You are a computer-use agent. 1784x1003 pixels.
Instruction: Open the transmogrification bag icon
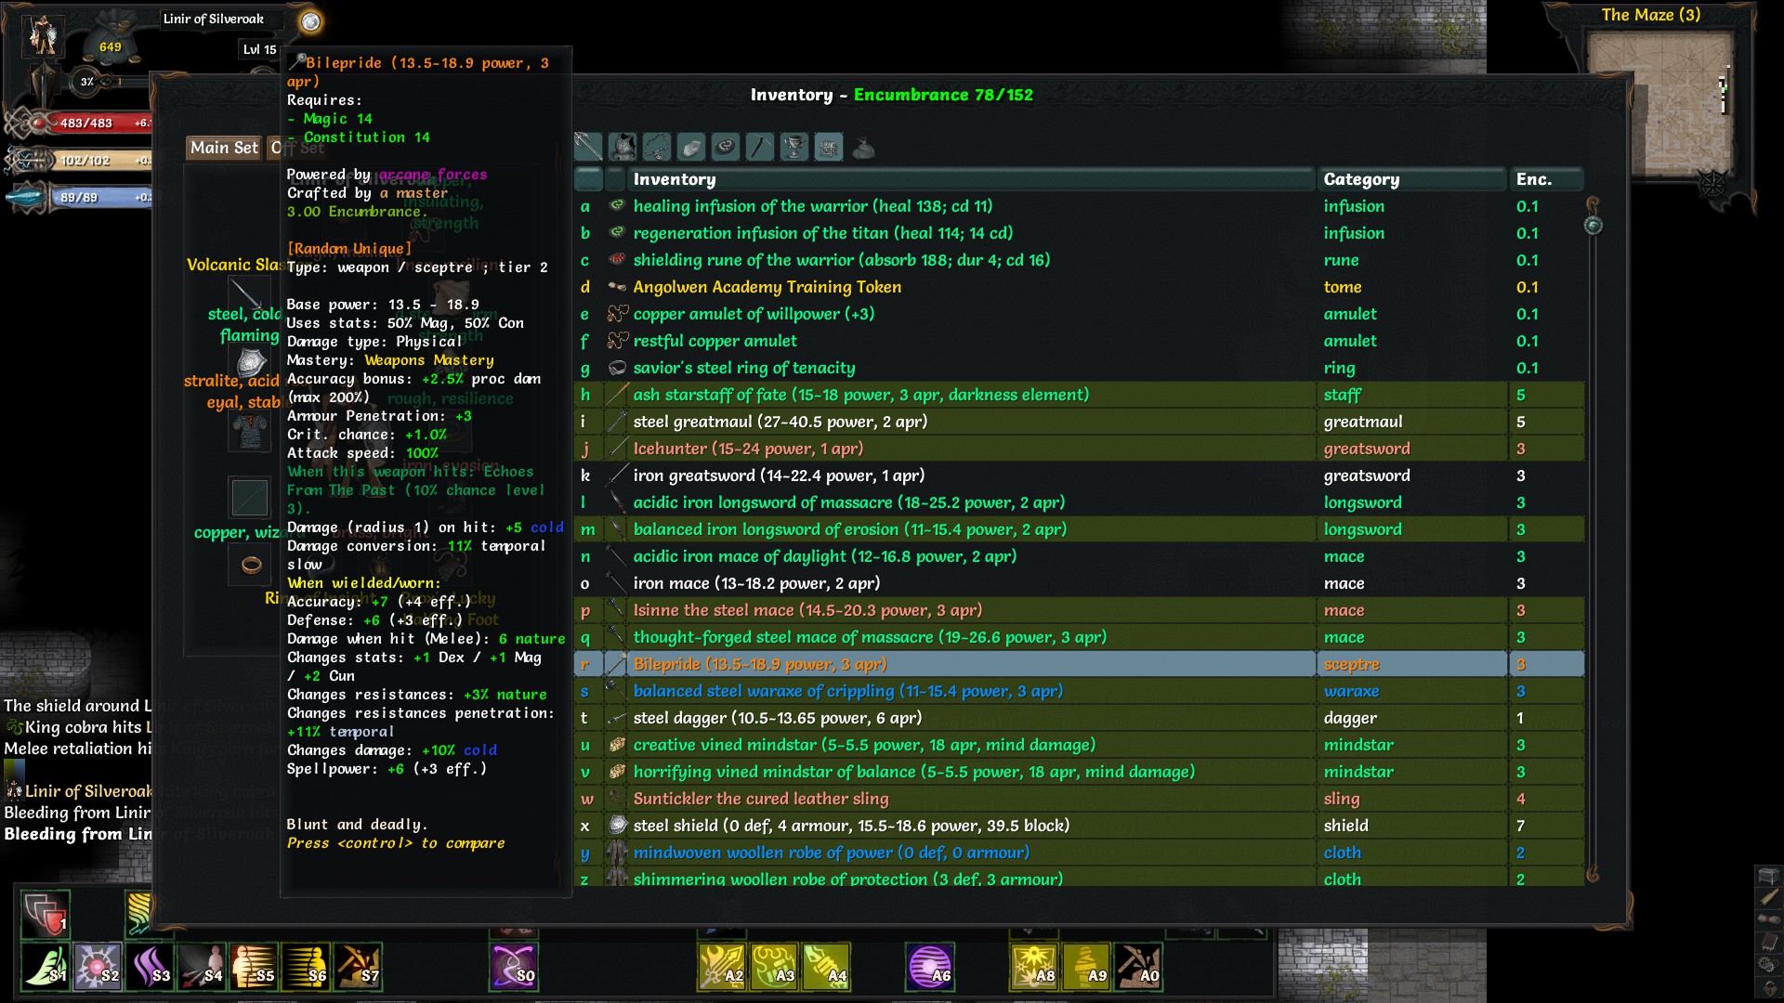pyautogui.click(x=863, y=147)
